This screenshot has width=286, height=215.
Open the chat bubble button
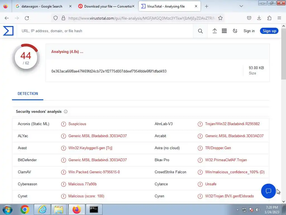click(268, 191)
